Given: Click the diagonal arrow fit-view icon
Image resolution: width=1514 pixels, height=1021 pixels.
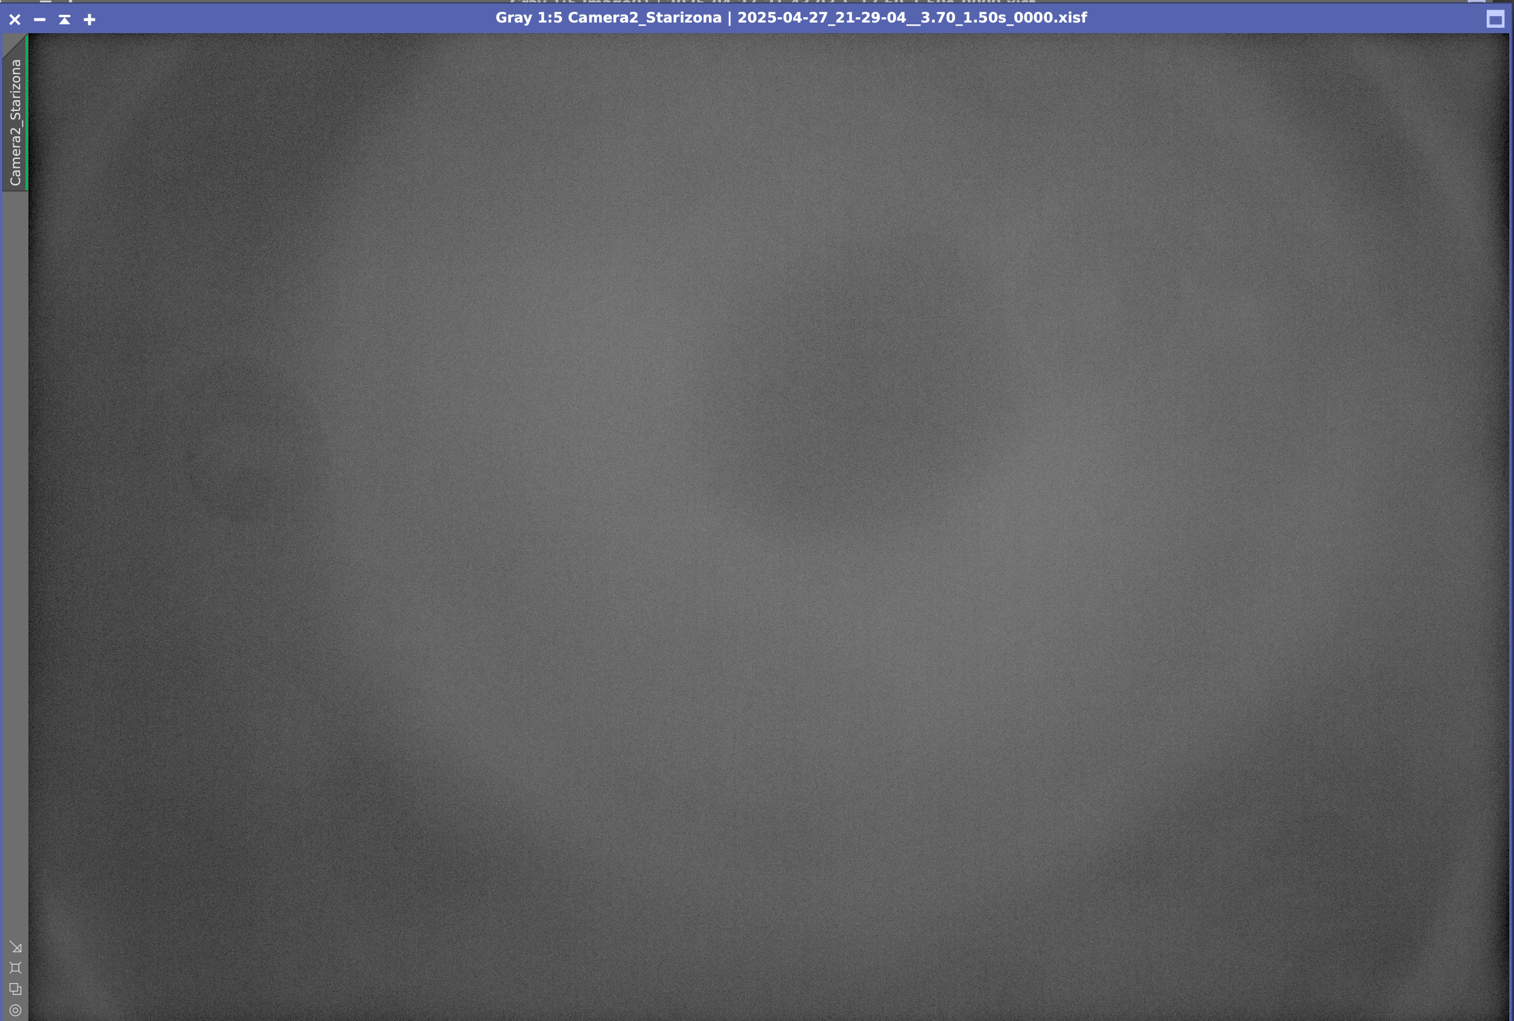Looking at the screenshot, I should [15, 947].
